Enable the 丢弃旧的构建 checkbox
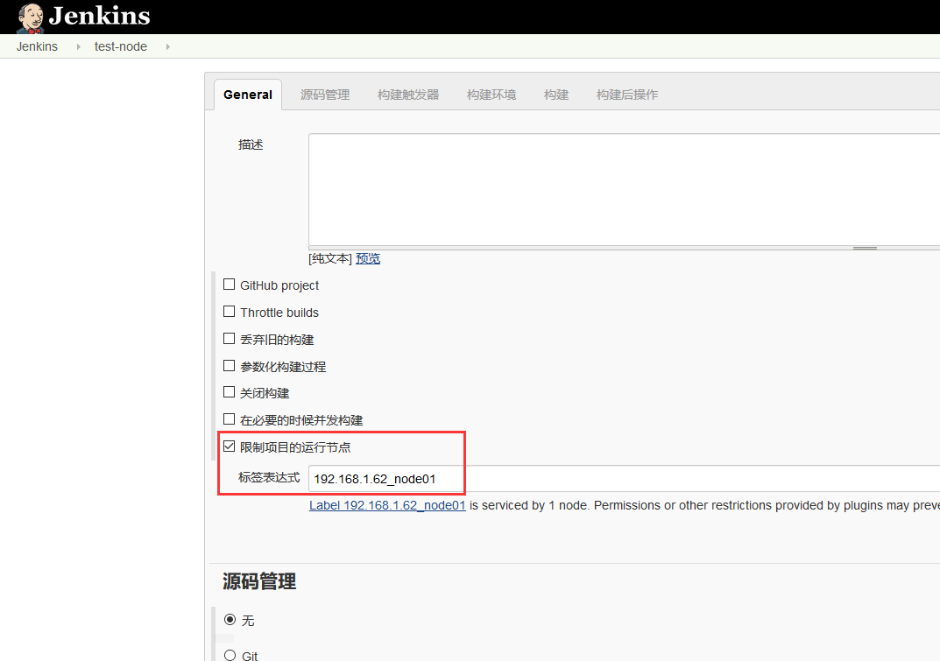The image size is (940, 661). click(x=229, y=339)
